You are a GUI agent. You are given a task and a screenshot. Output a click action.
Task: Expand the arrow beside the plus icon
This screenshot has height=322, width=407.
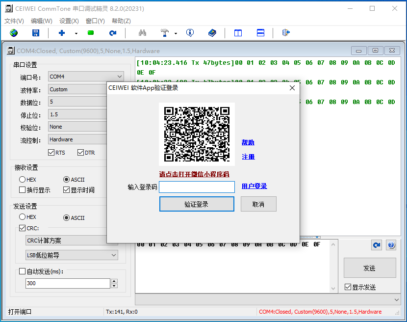76,33
